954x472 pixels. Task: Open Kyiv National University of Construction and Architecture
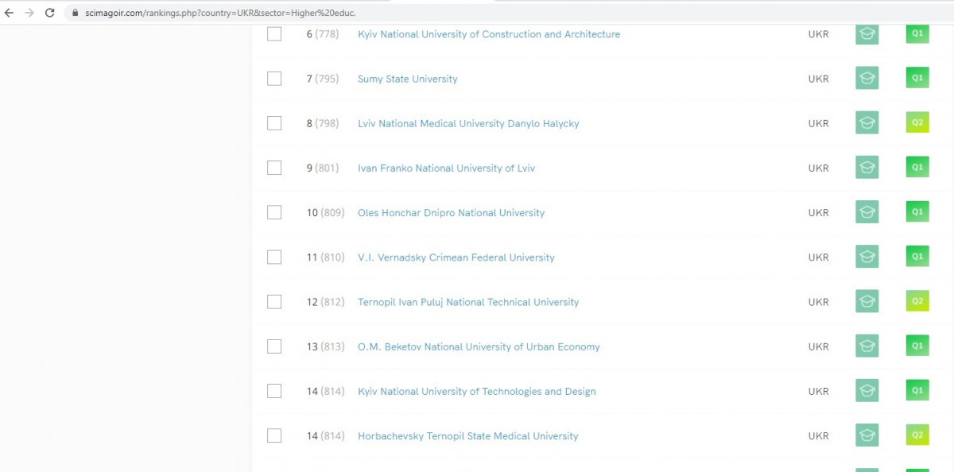(x=488, y=34)
